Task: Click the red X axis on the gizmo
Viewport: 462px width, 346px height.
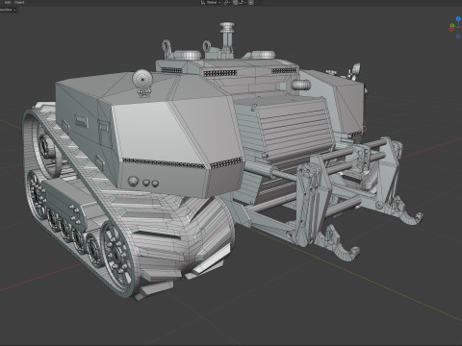Action: (451, 30)
